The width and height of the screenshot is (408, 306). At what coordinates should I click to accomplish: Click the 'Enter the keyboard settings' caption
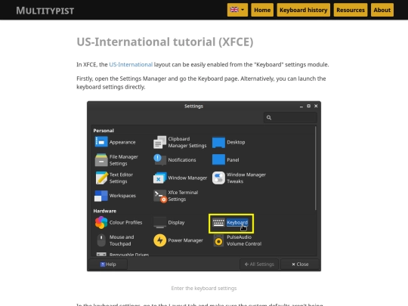pos(204,288)
